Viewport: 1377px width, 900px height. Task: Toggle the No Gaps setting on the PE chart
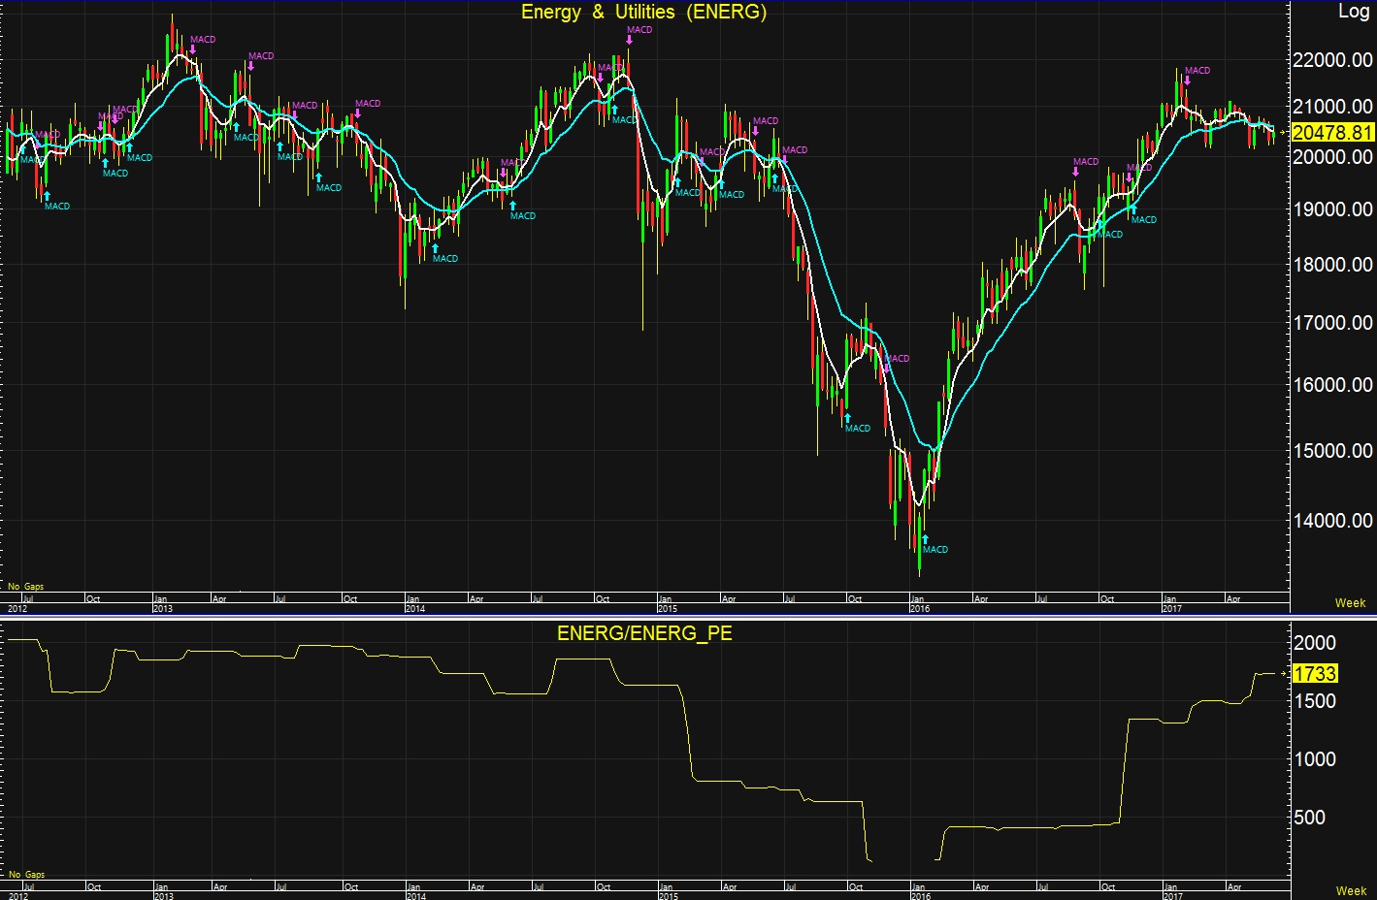point(26,875)
